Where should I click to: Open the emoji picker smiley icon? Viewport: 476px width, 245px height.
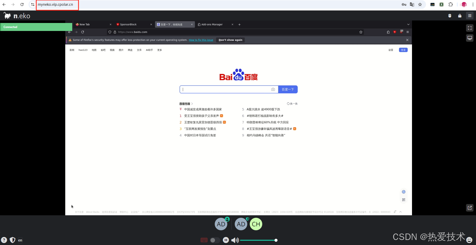click(x=469, y=240)
